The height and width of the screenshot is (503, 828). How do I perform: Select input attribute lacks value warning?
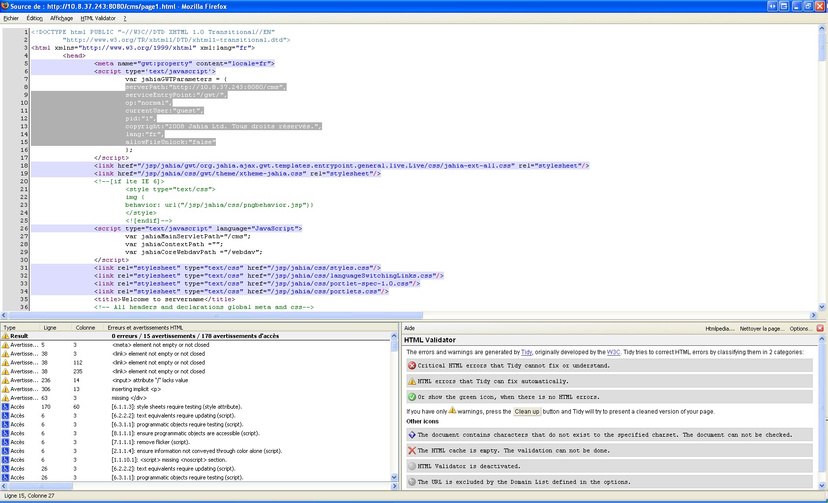click(195, 380)
